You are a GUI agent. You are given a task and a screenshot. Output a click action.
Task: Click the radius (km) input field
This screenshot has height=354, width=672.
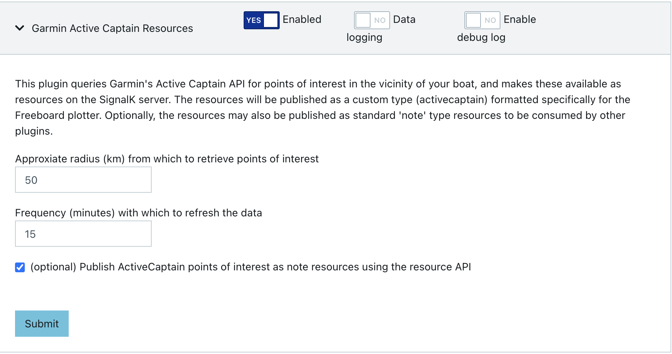coord(83,180)
